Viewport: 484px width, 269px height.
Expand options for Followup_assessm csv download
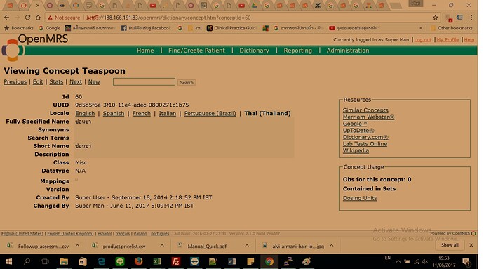click(x=77, y=246)
